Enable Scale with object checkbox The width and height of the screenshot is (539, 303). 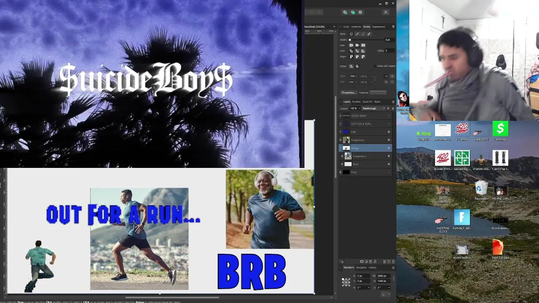[x=375, y=66]
